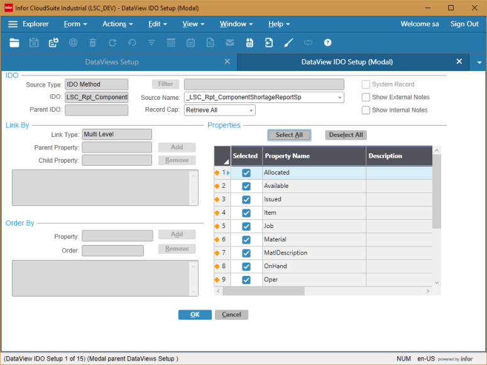Click the Delete trash can icon
The image size is (487, 365).
(92, 43)
